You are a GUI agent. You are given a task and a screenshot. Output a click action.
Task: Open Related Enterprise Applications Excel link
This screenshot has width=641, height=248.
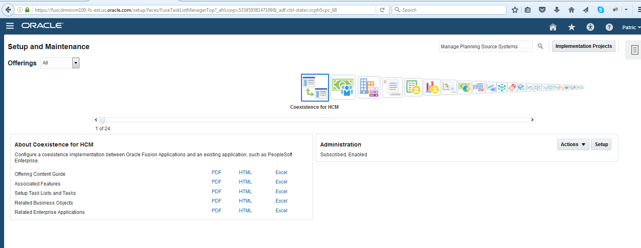coord(281,211)
